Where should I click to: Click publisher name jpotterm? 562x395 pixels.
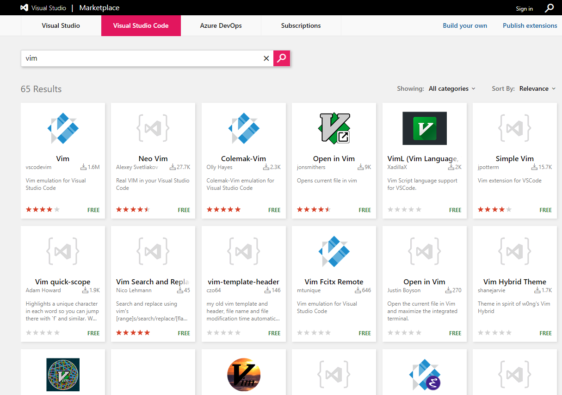pos(488,167)
